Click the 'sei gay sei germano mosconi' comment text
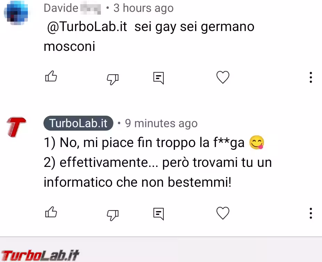The width and height of the screenshot is (322, 262). (x=149, y=37)
